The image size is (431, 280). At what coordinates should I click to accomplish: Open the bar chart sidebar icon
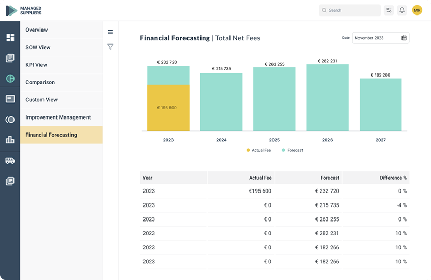pos(10,140)
